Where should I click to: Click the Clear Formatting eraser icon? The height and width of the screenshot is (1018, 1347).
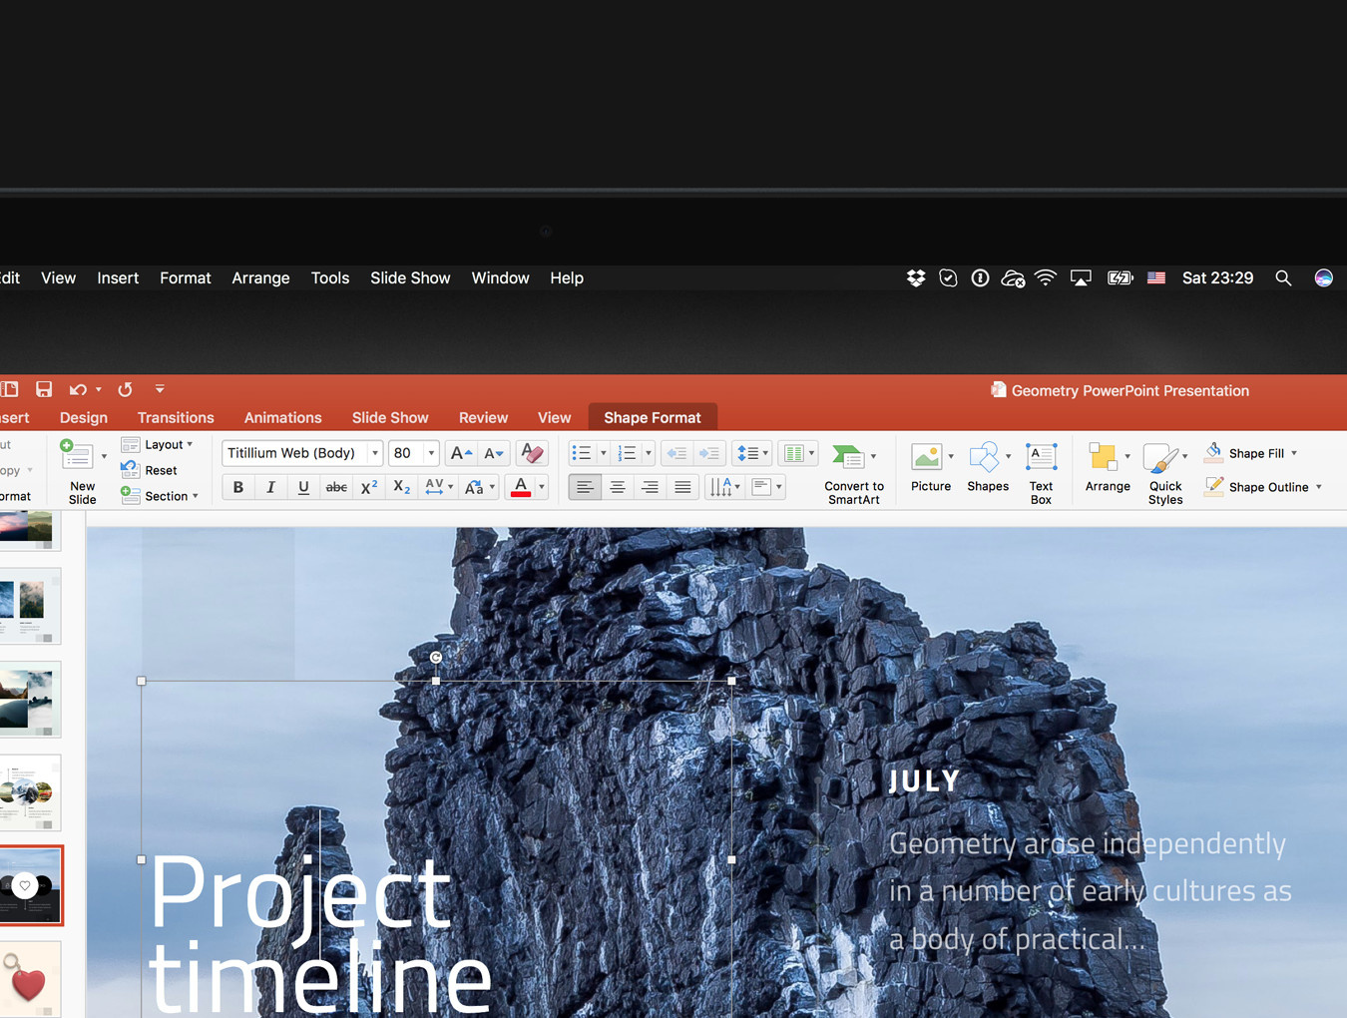[532, 453]
